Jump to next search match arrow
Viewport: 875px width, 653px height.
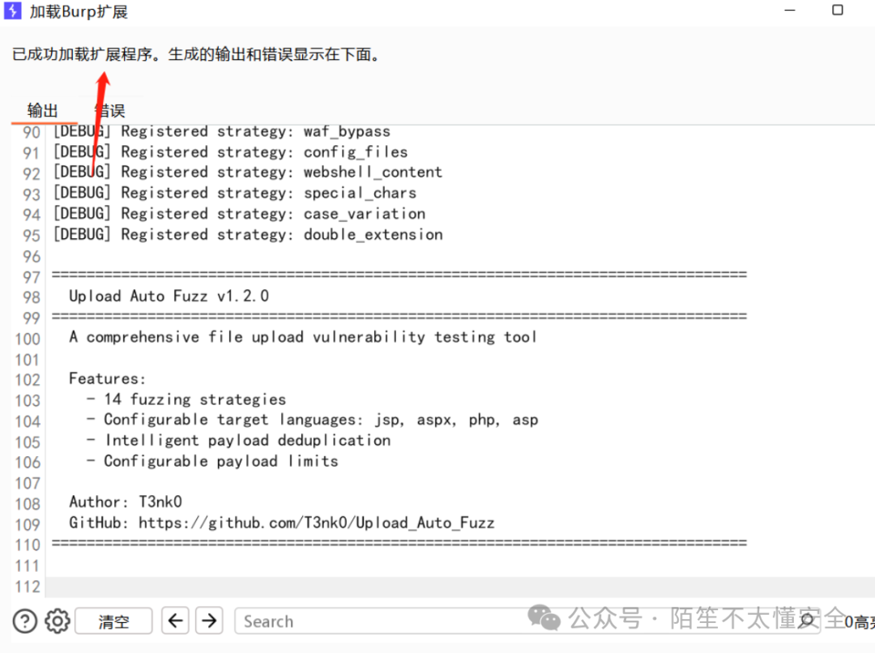[209, 621]
